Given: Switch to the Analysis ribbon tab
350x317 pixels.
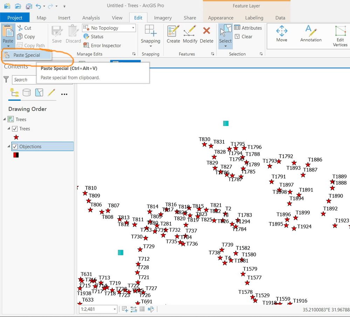Looking at the screenshot, I should (91, 18).
